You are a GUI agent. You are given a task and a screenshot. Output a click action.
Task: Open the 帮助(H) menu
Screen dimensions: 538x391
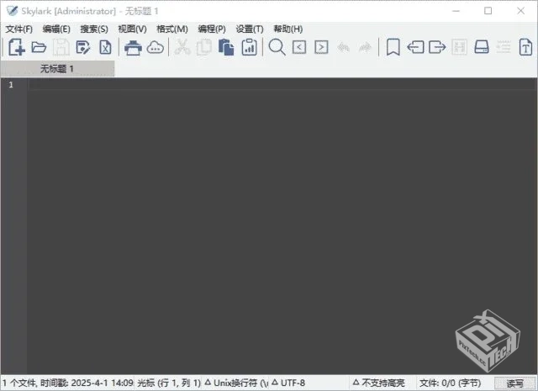pos(287,29)
